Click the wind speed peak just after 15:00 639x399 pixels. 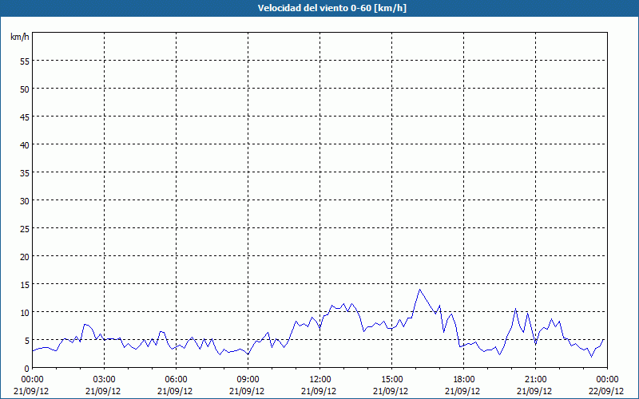[x=420, y=290]
